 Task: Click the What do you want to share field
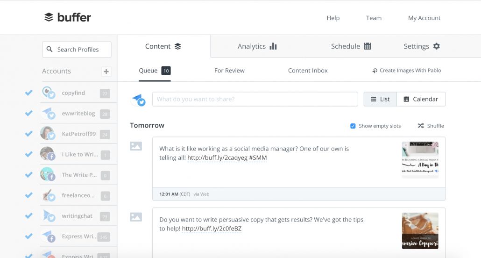(255, 99)
